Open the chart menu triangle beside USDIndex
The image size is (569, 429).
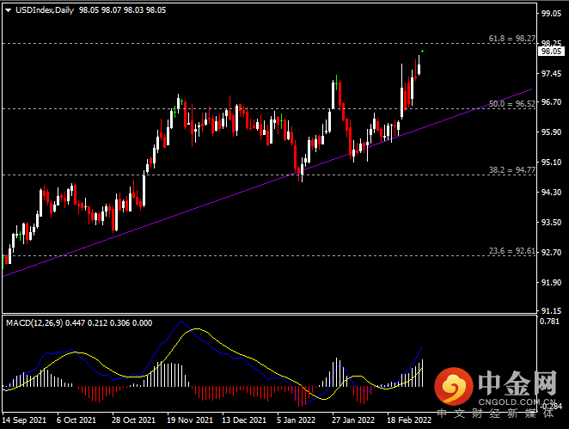click(8, 10)
